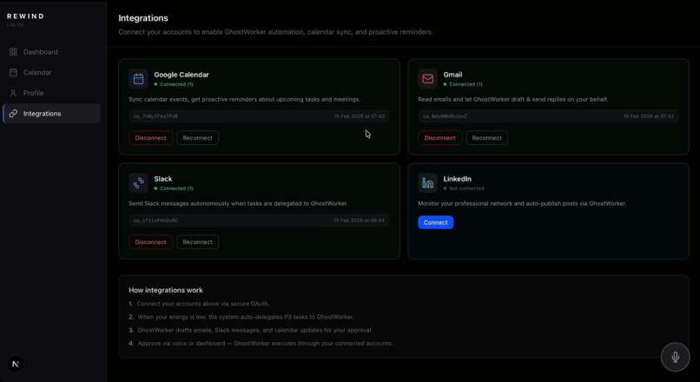The image size is (700, 382).
Task: Disconnect the Gmail account
Action: (x=439, y=138)
